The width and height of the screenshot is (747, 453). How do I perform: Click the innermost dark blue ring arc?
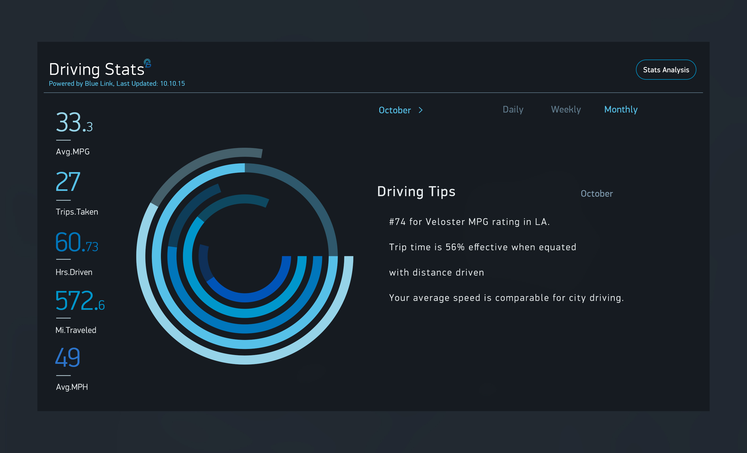[x=245, y=297]
